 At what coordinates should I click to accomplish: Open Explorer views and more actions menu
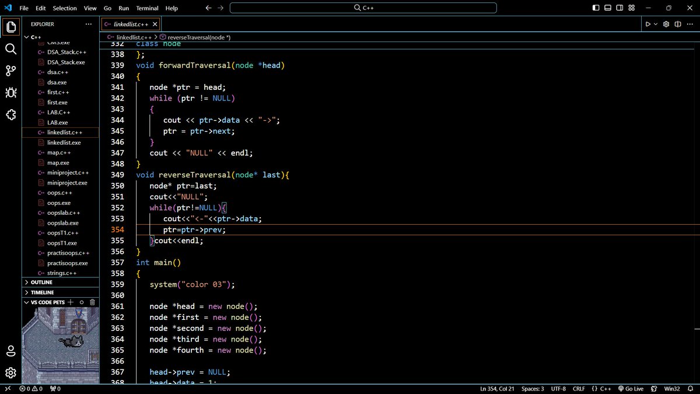(89, 24)
